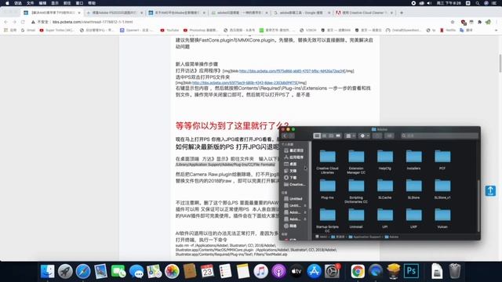The image size is (502, 282).
Task: Reload the browser page
Action: (23, 22)
